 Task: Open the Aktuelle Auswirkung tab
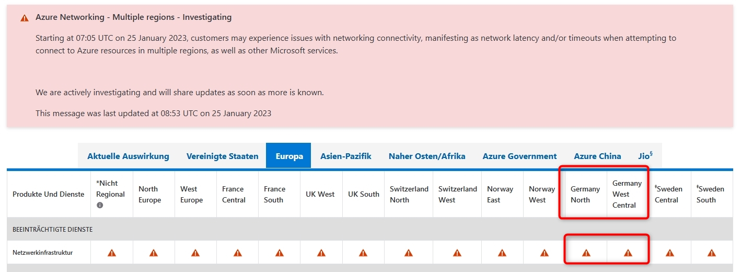pos(128,156)
